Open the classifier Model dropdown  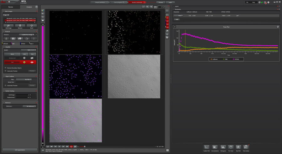pos(29,50)
